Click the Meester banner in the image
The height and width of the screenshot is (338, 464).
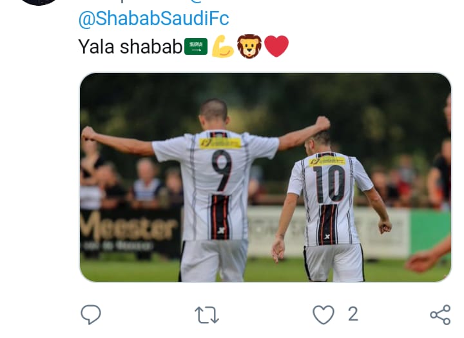[x=130, y=231]
